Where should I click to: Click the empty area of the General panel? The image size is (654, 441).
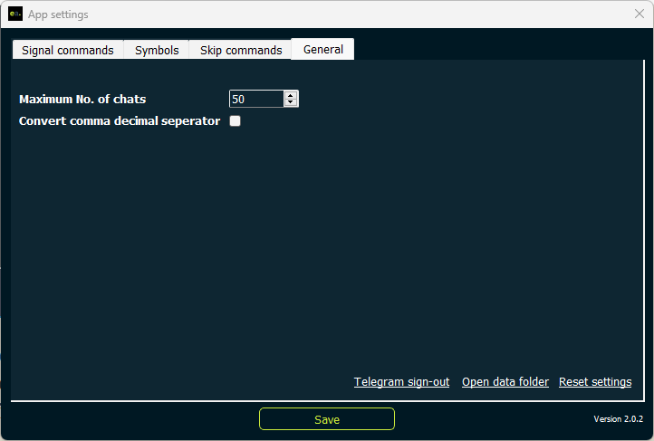tap(326, 254)
